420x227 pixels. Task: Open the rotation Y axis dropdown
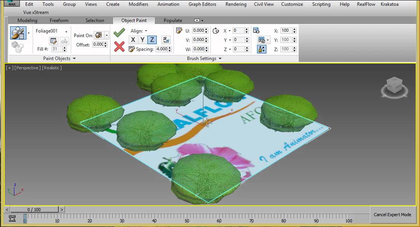(x=229, y=40)
